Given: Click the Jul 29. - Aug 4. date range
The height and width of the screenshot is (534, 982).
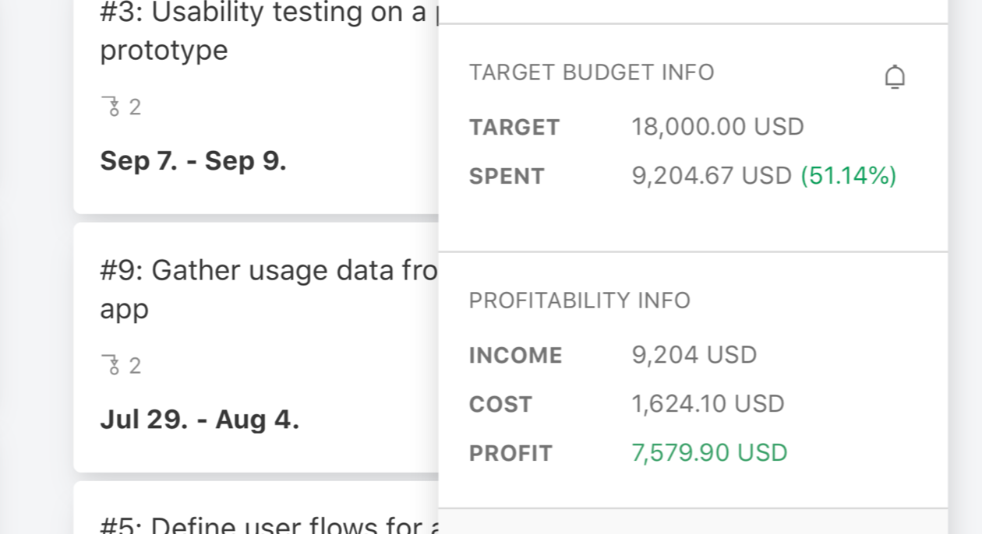Looking at the screenshot, I should tap(200, 420).
